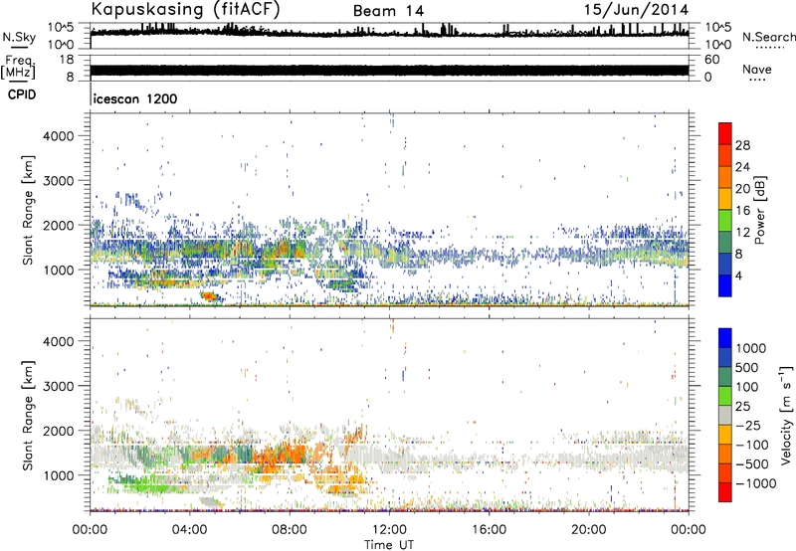Click the 'Slant Range [km]' label of velocity panel
This screenshot has height=551, width=796.
(x=28, y=415)
